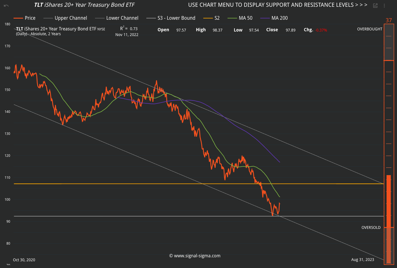
Task: Click the Close 97.89 value
Action: click(x=290, y=30)
